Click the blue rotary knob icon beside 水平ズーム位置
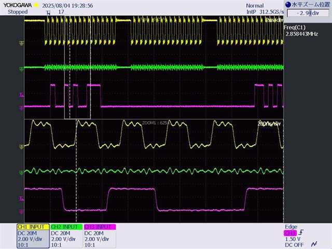The width and height of the screenshot is (332, 249). tap(288, 5)
